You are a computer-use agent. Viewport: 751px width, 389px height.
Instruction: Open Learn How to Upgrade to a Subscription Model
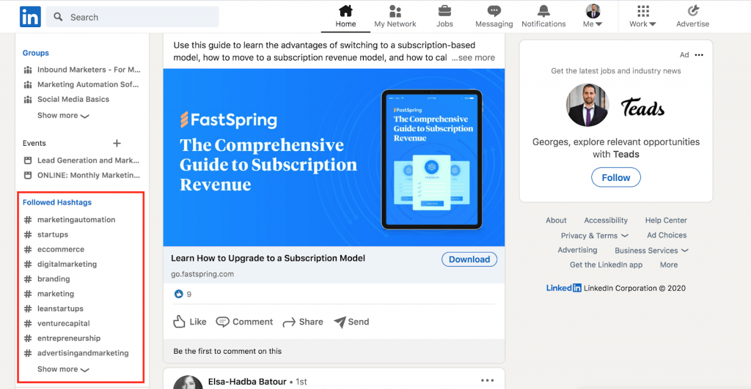[268, 258]
